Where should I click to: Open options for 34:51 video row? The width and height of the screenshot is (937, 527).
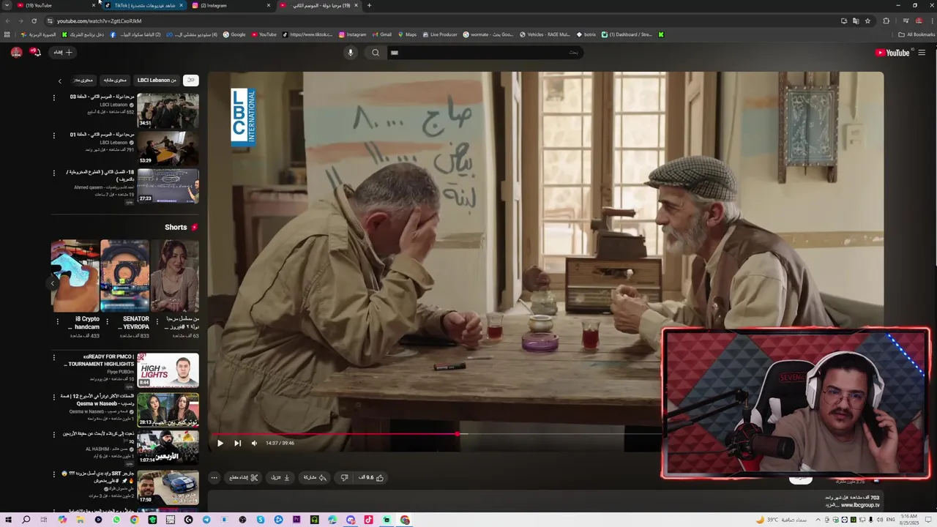click(53, 97)
